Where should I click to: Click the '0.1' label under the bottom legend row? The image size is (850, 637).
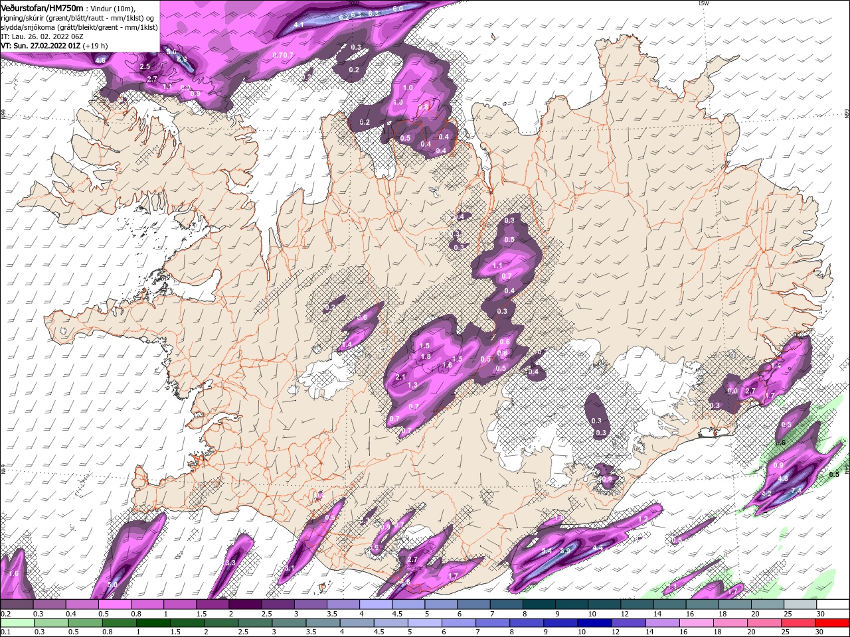coord(5,632)
